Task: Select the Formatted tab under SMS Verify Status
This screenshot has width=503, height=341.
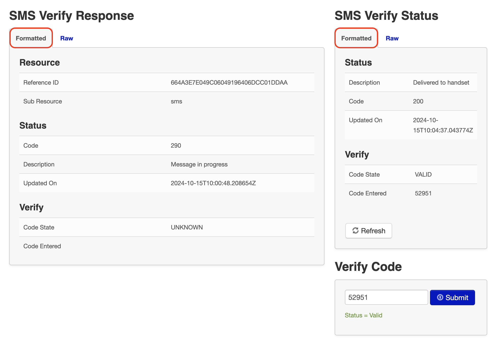Action: (x=356, y=38)
